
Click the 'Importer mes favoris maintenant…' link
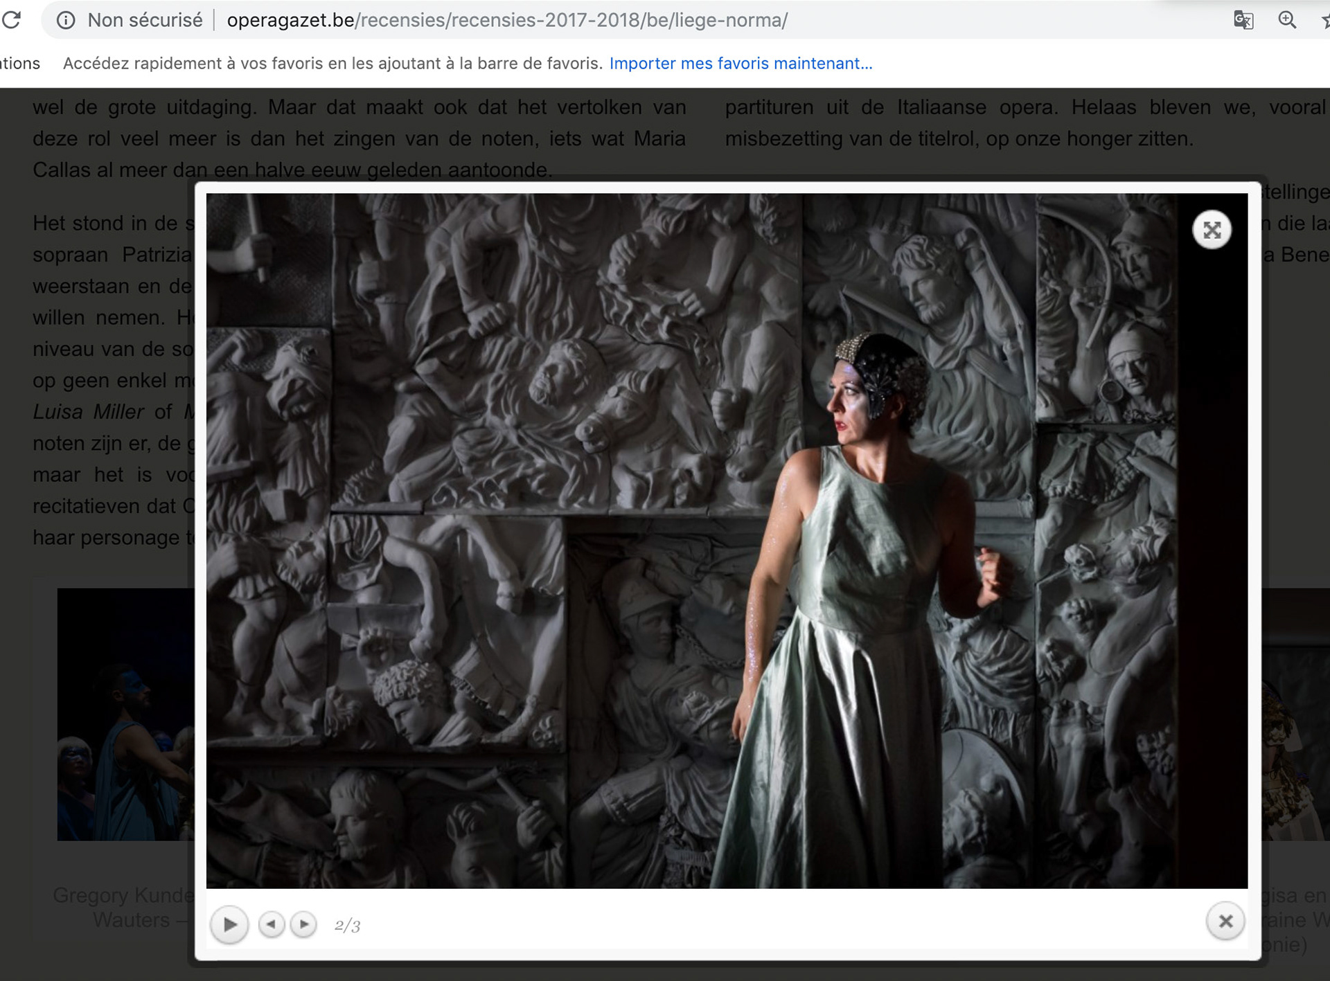(x=741, y=64)
